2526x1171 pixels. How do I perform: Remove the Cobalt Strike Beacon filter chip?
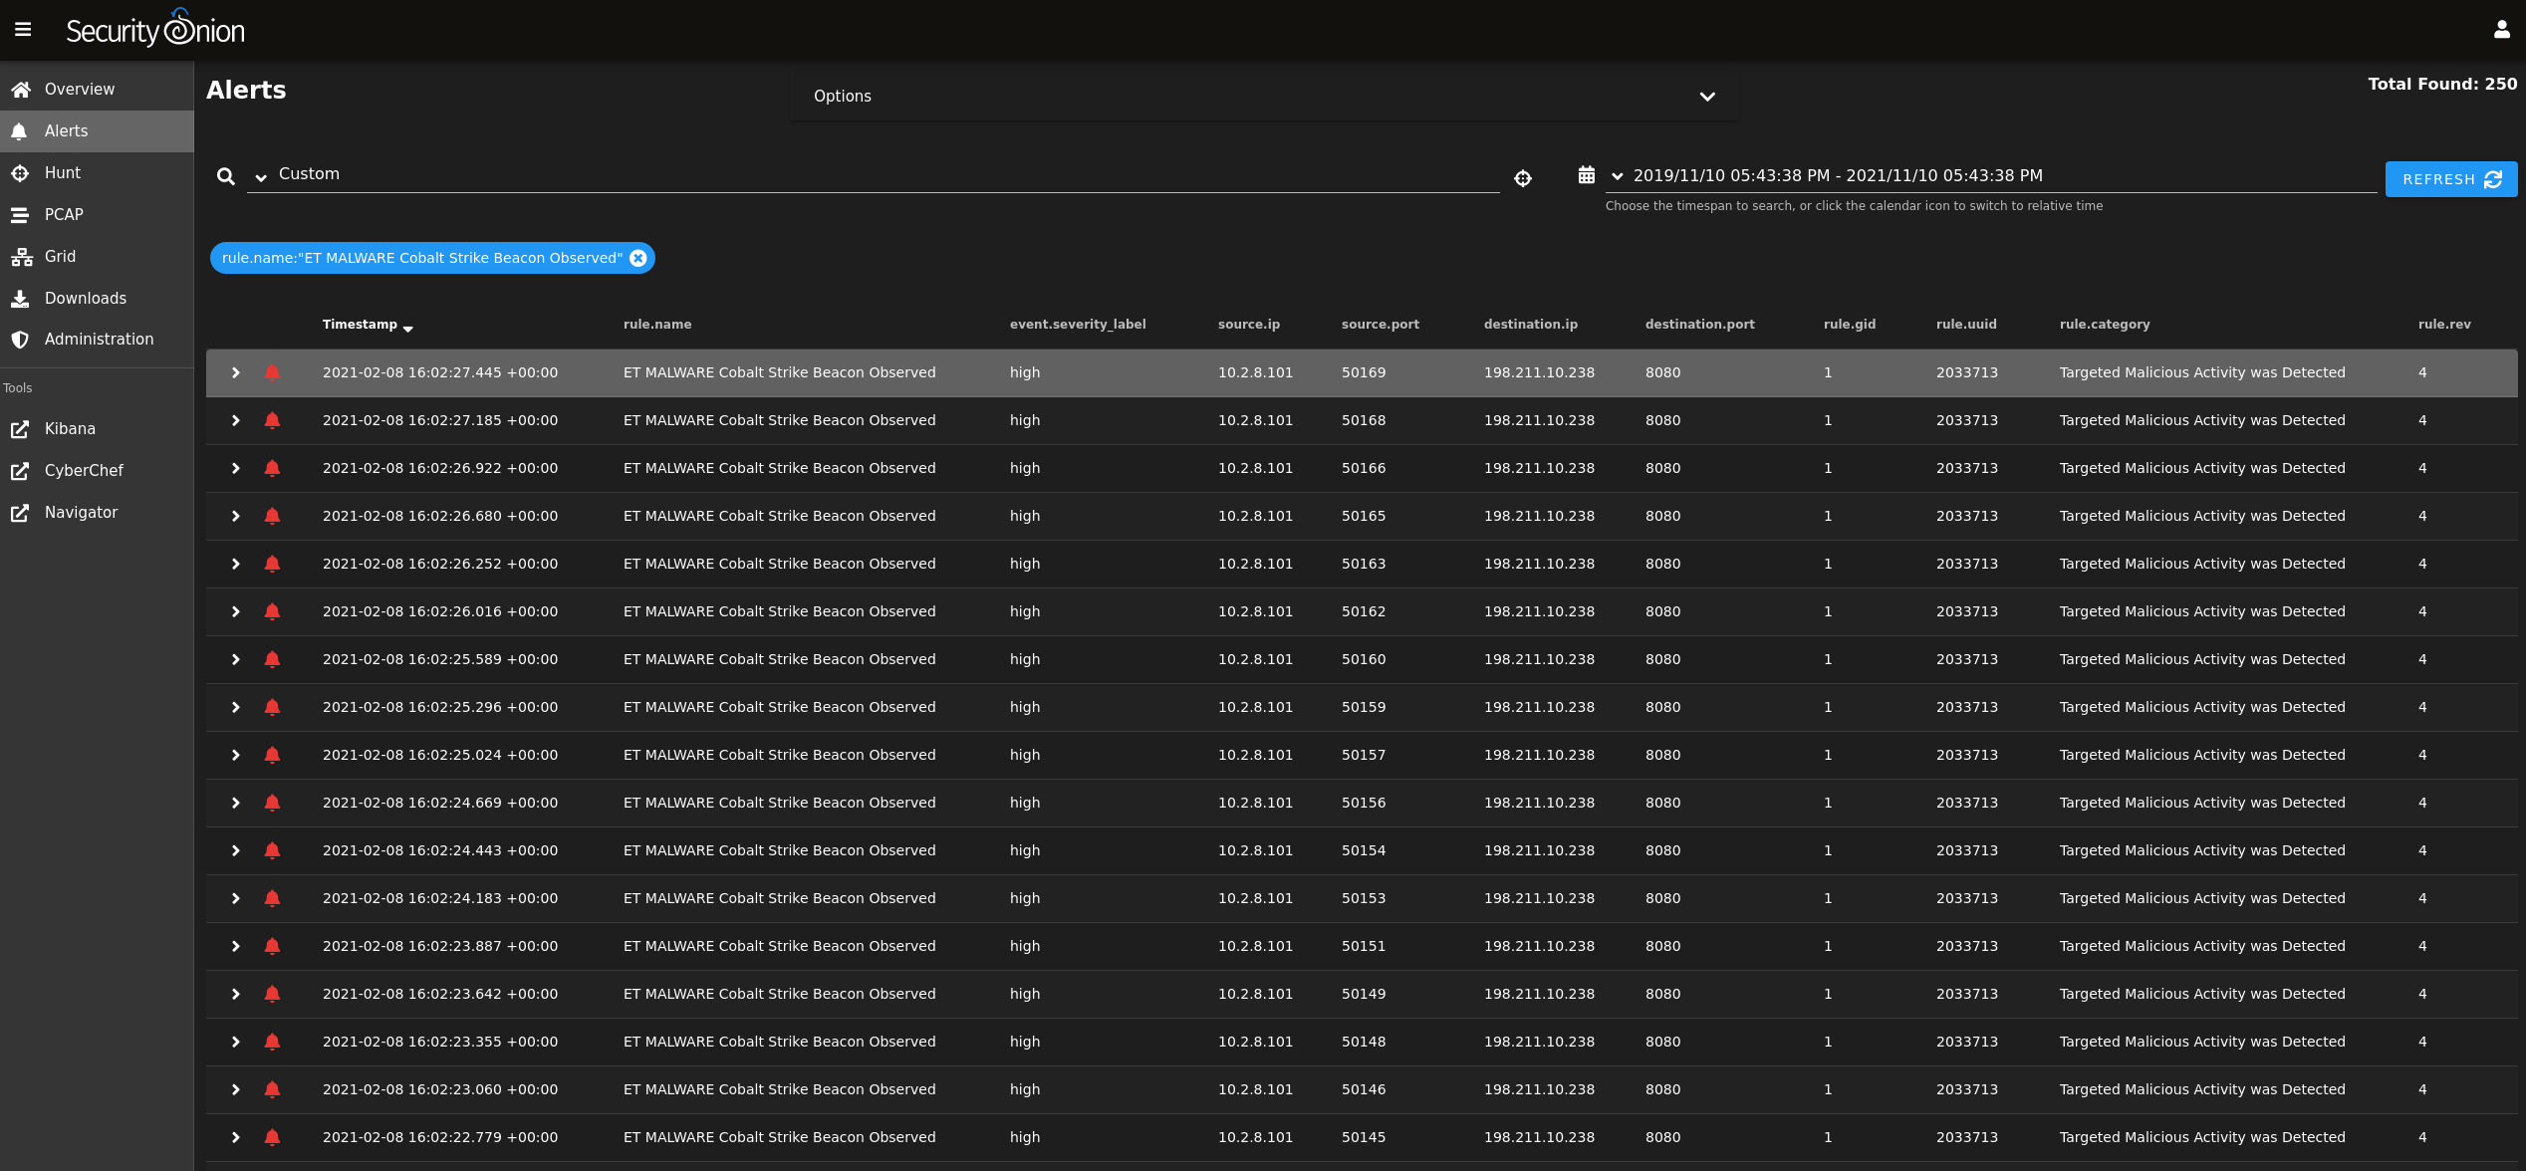point(638,258)
